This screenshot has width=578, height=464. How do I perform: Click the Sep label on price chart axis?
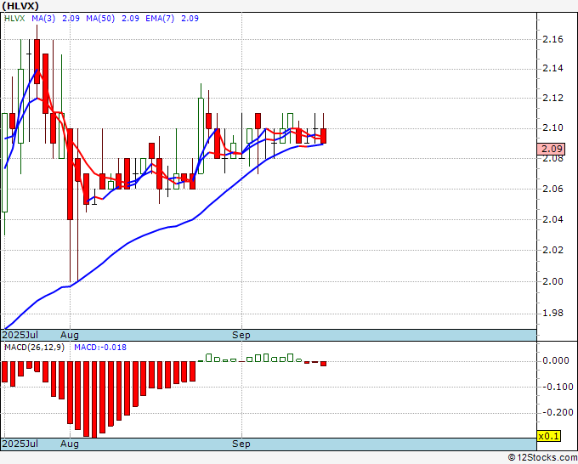pos(241,335)
